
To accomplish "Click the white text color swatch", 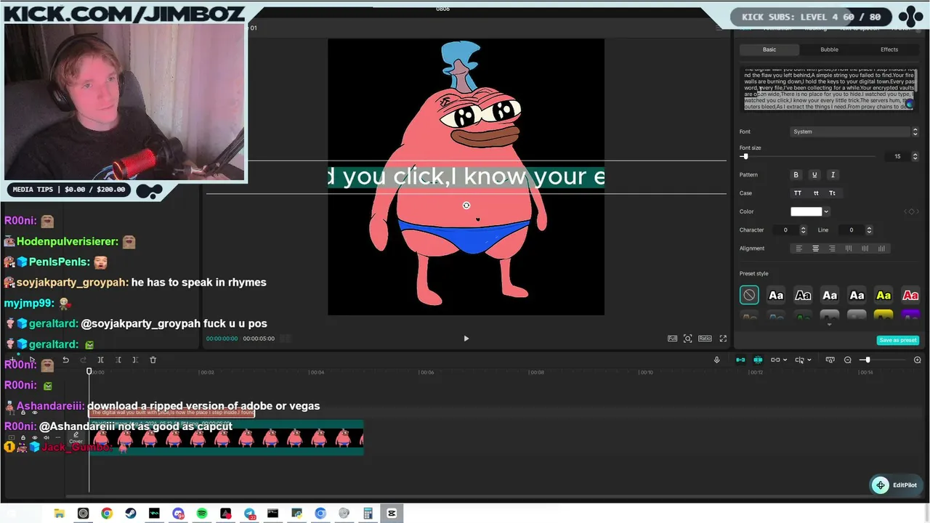I will (x=806, y=211).
